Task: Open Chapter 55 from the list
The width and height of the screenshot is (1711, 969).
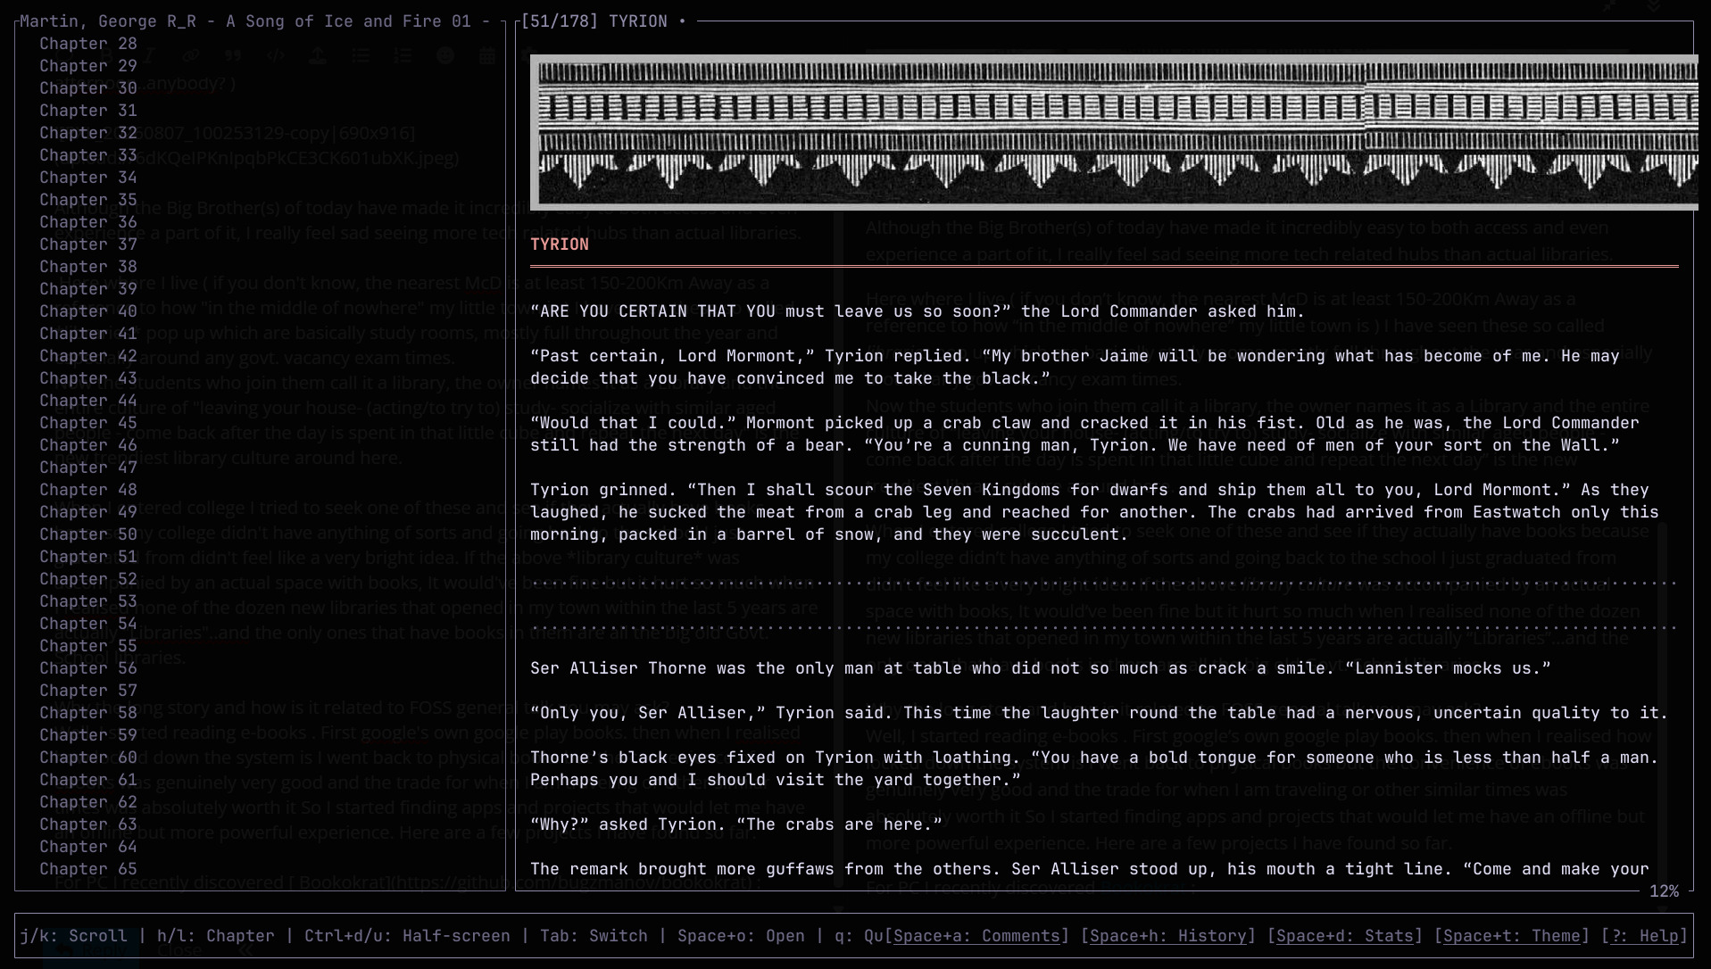Action: click(88, 646)
